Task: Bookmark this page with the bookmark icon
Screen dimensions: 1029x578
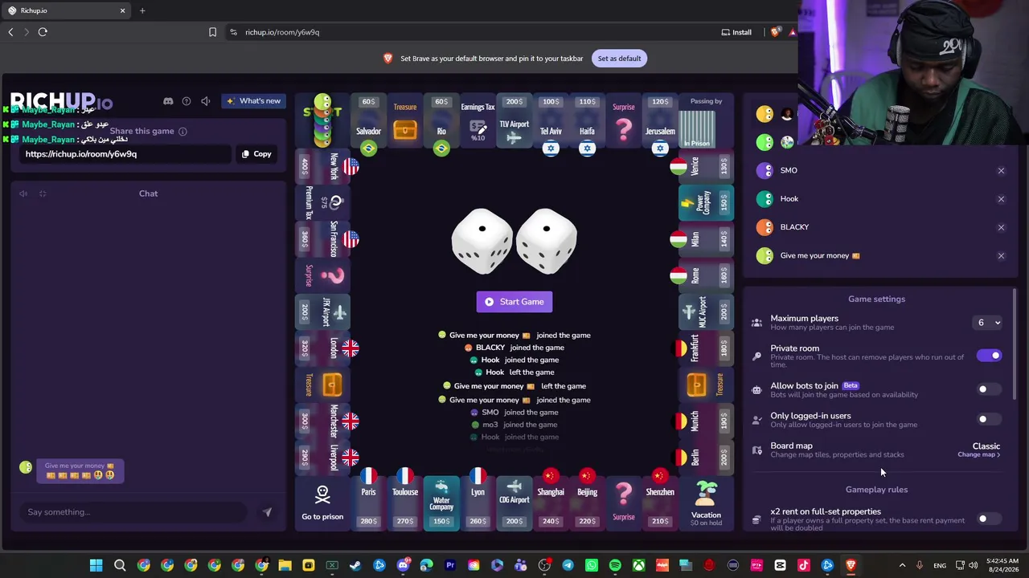Action: 212,32
